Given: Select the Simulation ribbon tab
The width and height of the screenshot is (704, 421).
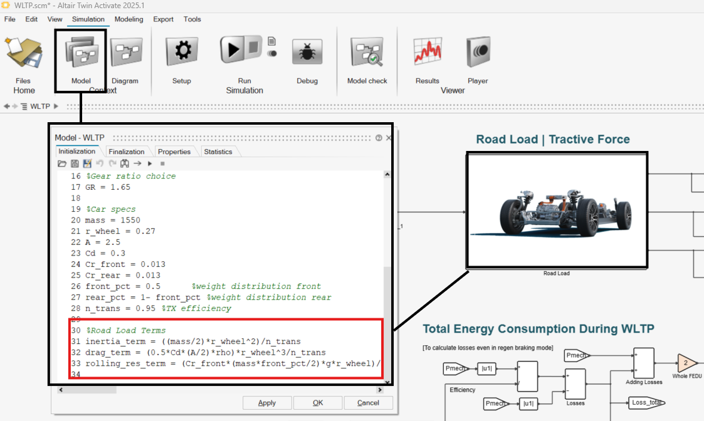Looking at the screenshot, I should pos(88,19).
